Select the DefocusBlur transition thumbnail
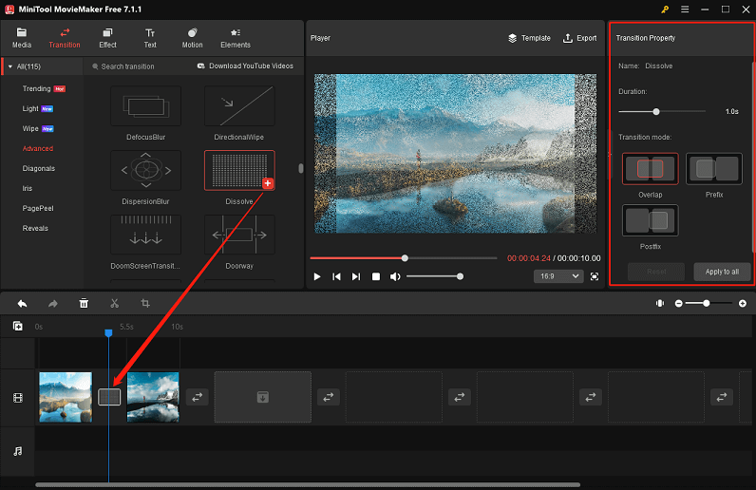The height and width of the screenshot is (490, 756). (x=145, y=106)
